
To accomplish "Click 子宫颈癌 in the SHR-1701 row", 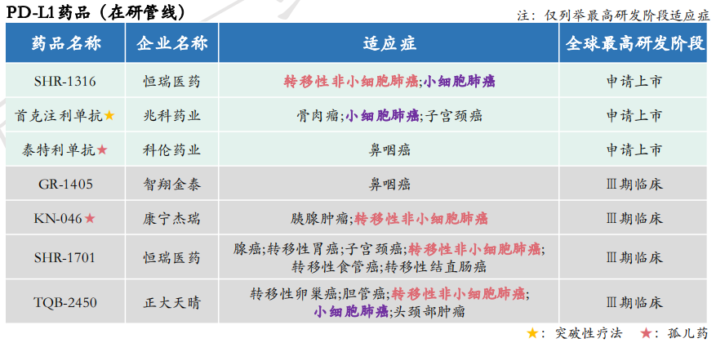I will (374, 249).
